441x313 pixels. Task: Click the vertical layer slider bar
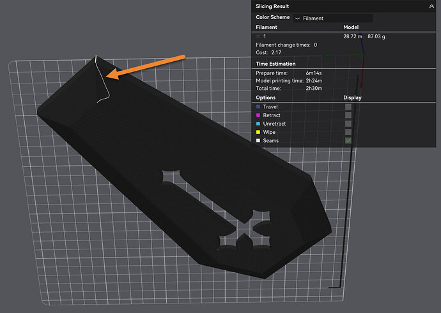[x=349, y=181]
